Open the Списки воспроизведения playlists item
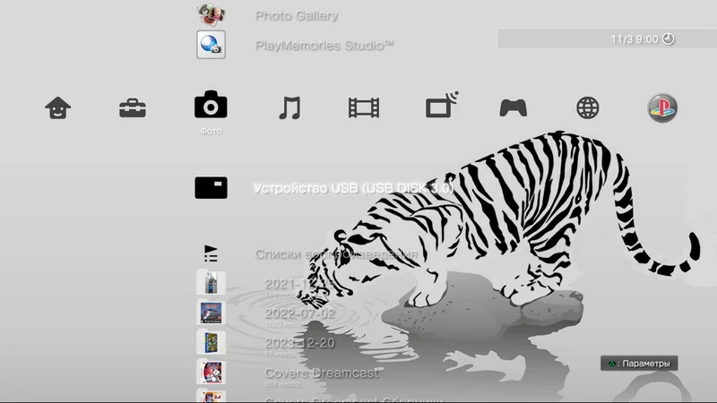This screenshot has width=717, height=403. point(336,254)
